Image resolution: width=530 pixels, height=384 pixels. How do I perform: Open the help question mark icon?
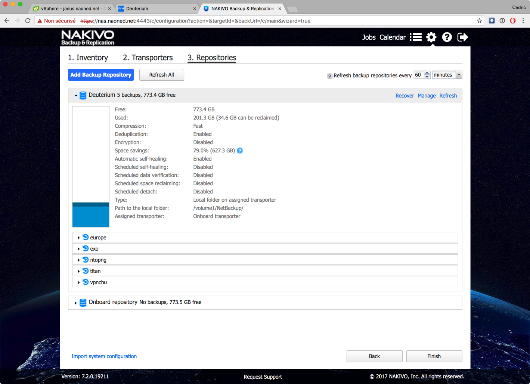[447, 37]
